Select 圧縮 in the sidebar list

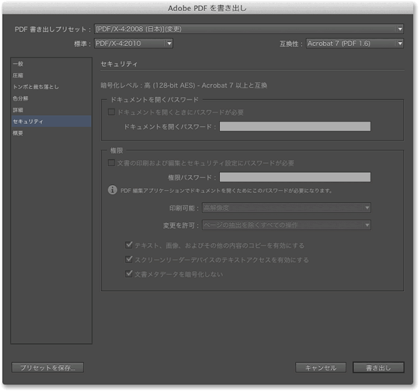click(x=18, y=76)
